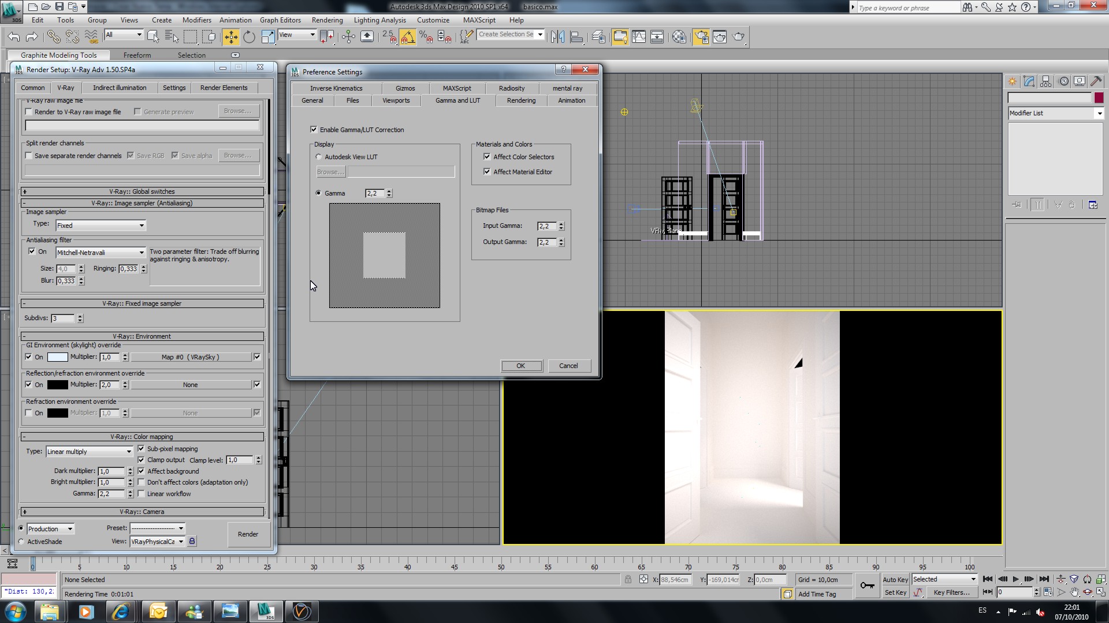Click the Select and Link tool
This screenshot has height=623, width=1109.
tap(53, 37)
